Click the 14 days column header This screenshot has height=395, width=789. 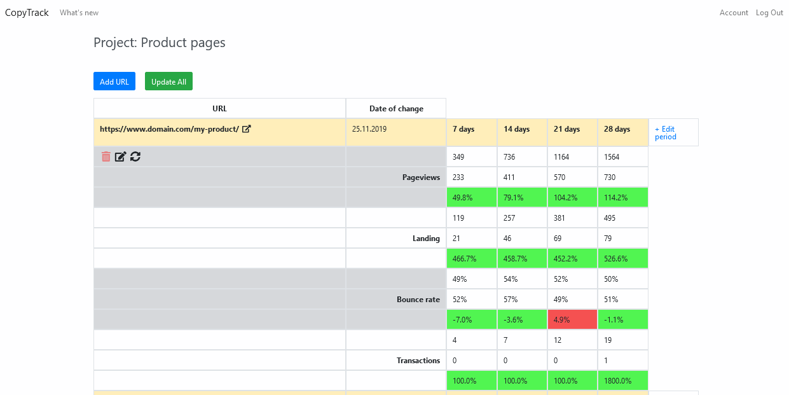[x=522, y=132]
